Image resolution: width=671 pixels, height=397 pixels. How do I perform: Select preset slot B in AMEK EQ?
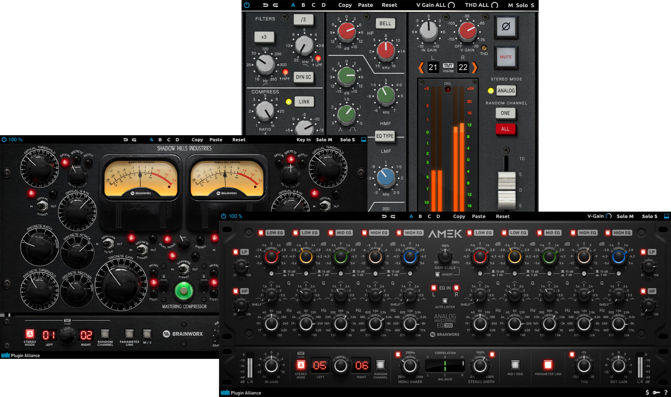[x=420, y=216]
